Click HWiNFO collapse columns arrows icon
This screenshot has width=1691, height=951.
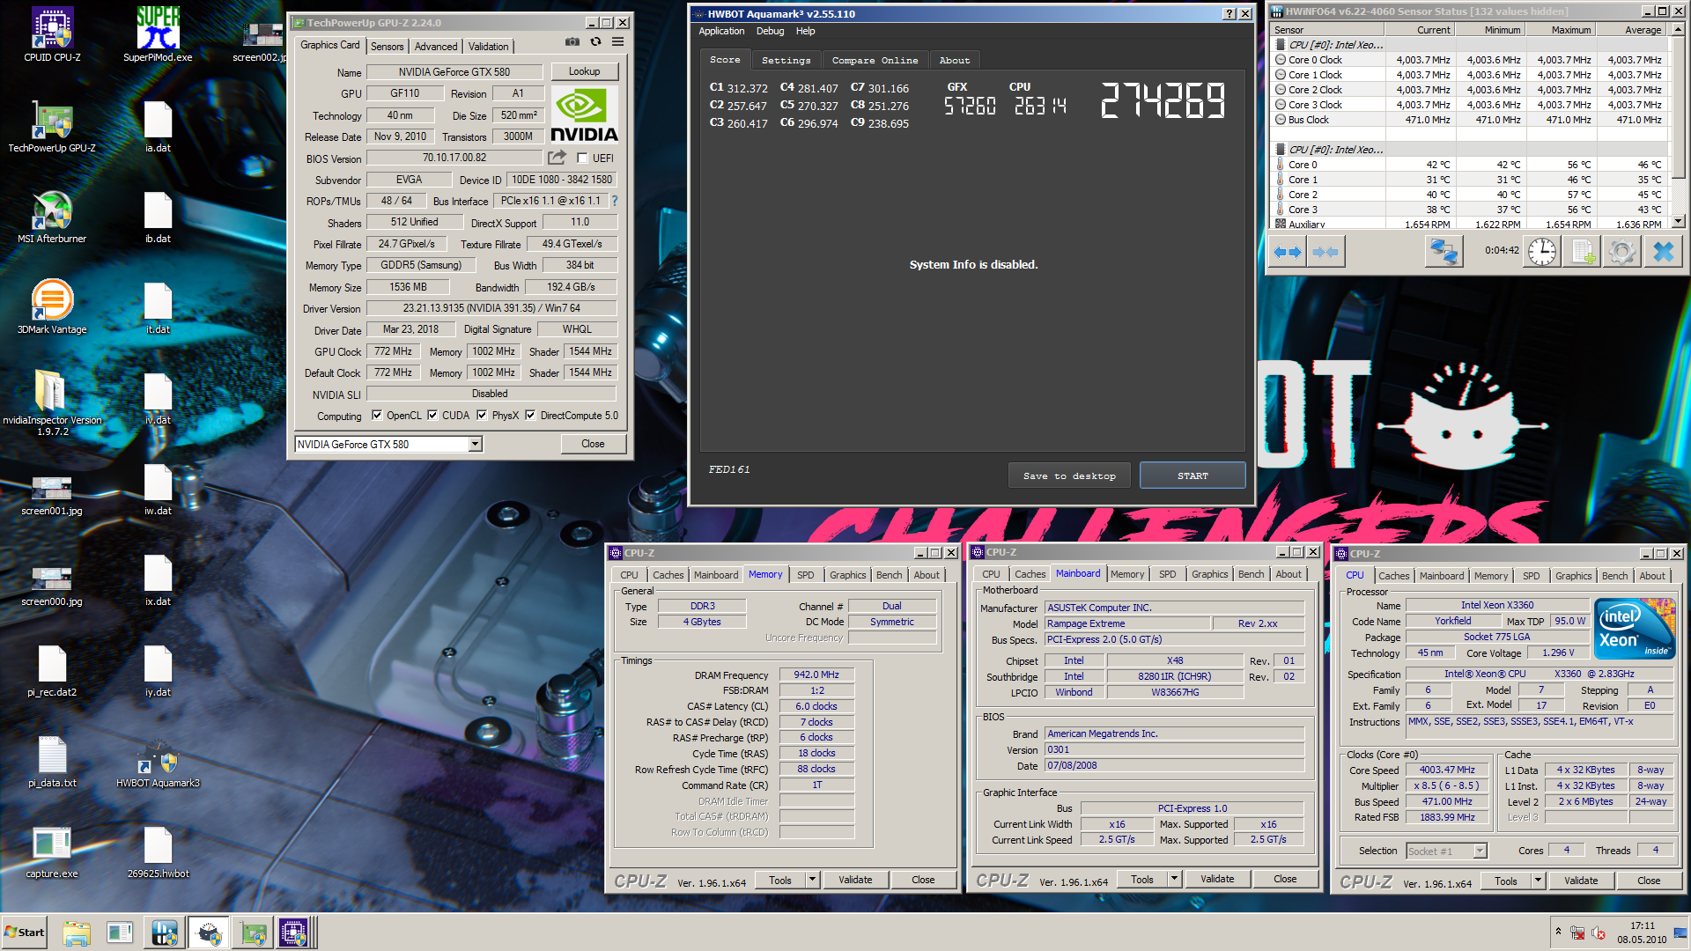click(1325, 252)
